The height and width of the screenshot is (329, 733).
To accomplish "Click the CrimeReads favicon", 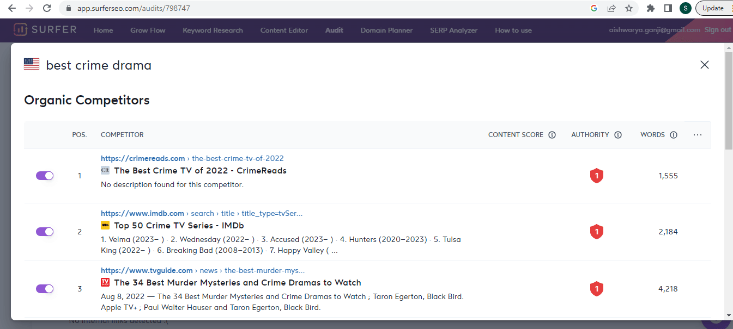I will tap(105, 170).
